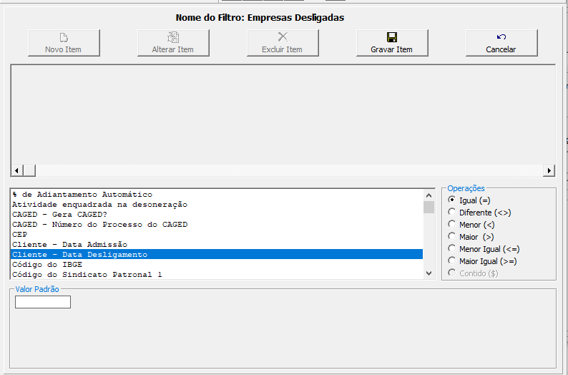Click the Alterar Item button
The image size is (568, 375).
click(173, 43)
